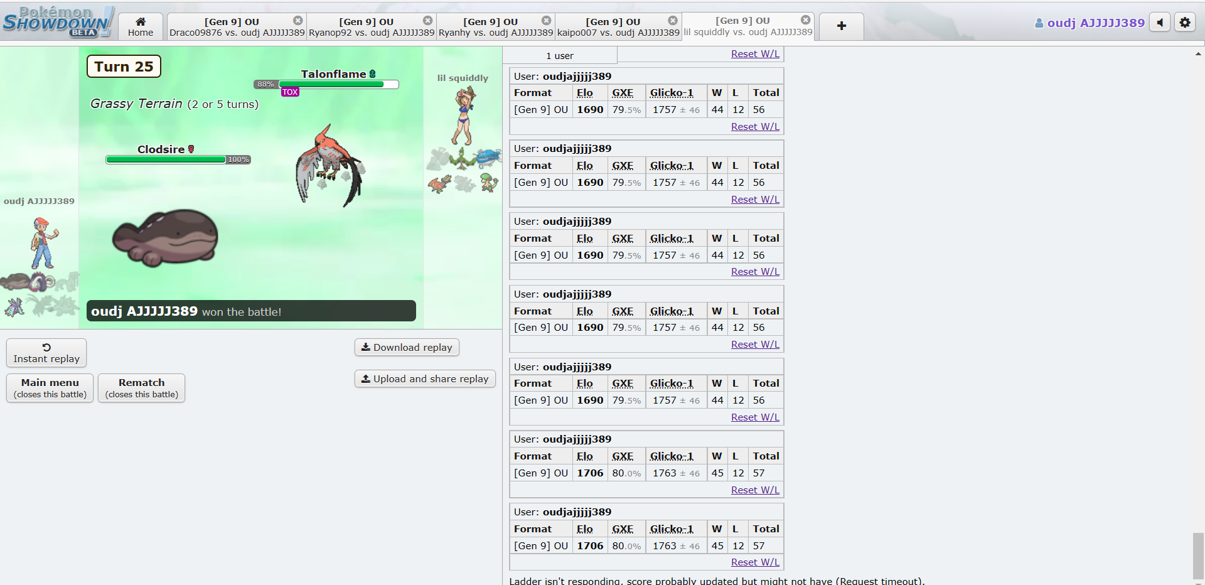This screenshot has height=585, width=1205.
Task: Click the chat log vertical scrollbar thumb
Action: [1198, 556]
